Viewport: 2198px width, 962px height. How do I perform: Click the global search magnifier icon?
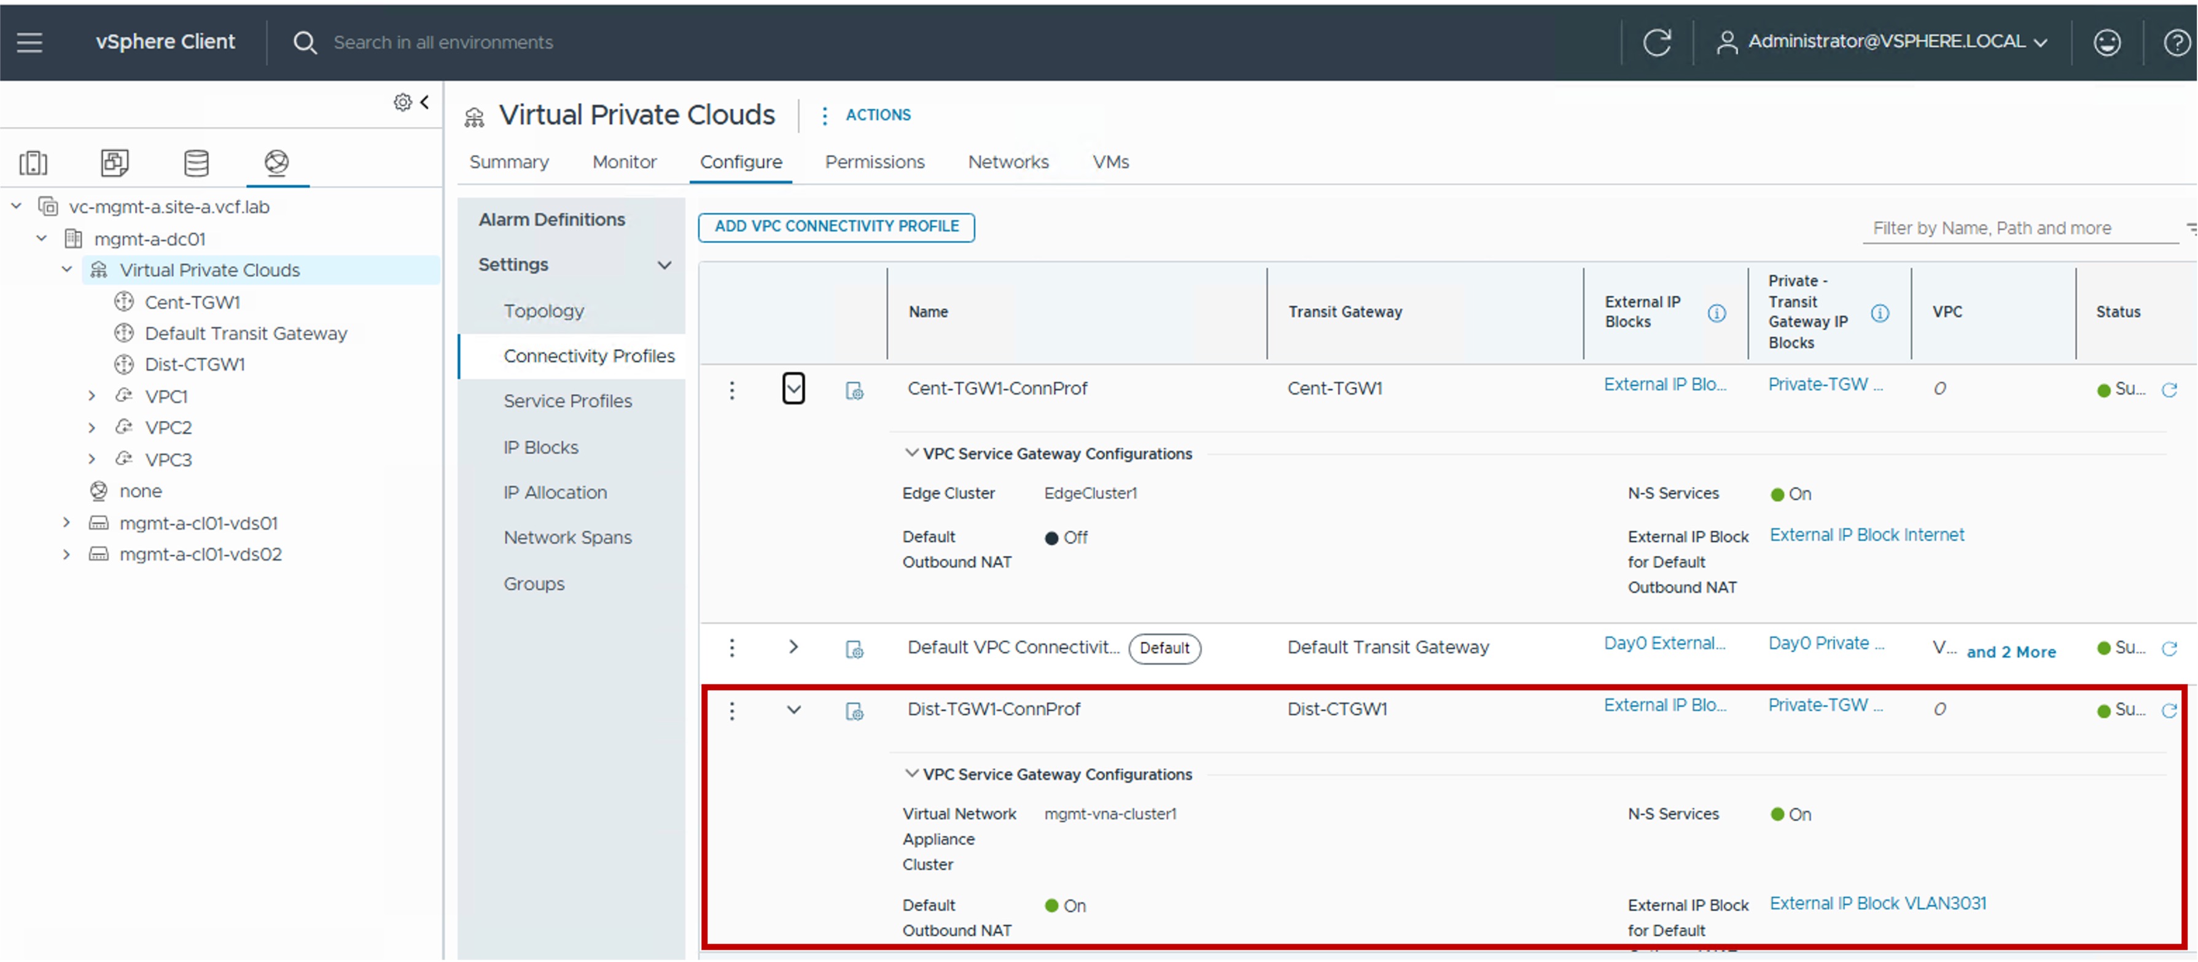click(305, 42)
